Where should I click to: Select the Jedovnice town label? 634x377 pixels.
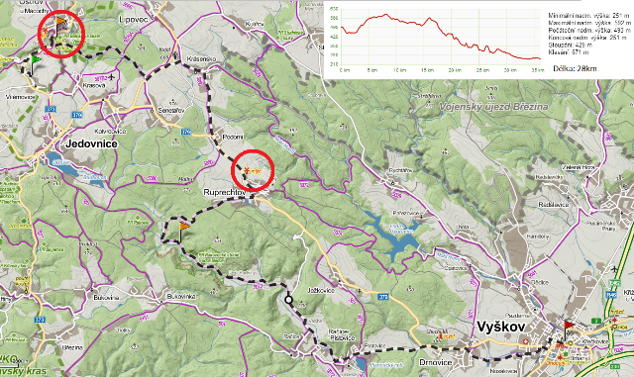pos(91,143)
